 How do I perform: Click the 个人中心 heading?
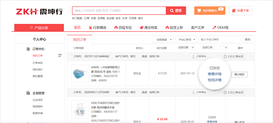(x=39, y=39)
